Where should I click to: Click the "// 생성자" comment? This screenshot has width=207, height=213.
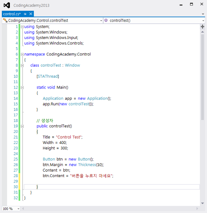tap(45, 121)
